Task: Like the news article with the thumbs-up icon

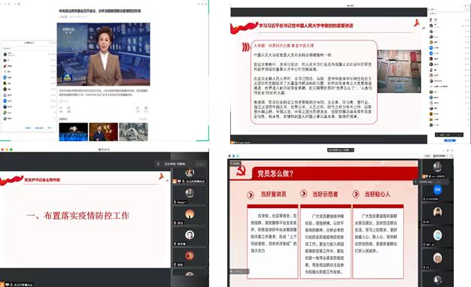Action: click(138, 108)
